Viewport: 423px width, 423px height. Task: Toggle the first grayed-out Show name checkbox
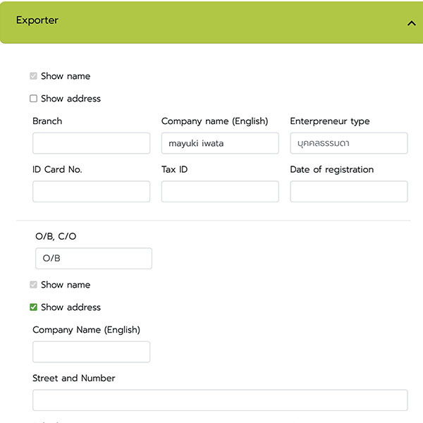pyautogui.click(x=33, y=76)
